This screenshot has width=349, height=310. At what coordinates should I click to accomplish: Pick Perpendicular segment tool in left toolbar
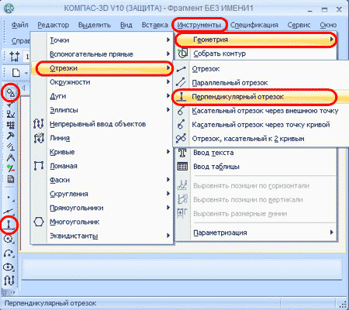click(9, 225)
